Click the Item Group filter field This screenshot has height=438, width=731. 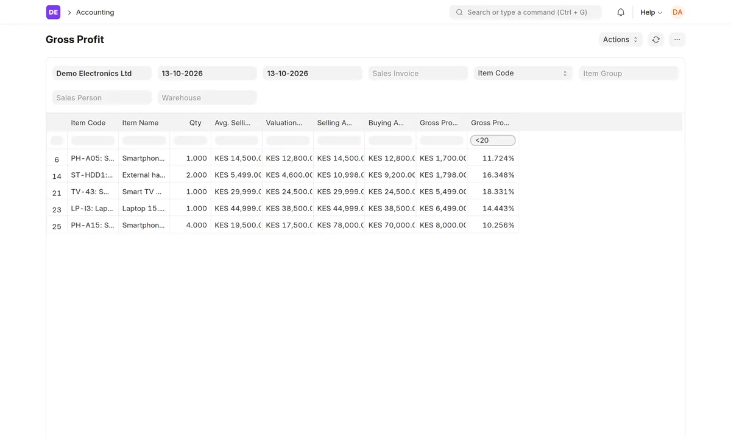[x=629, y=73]
